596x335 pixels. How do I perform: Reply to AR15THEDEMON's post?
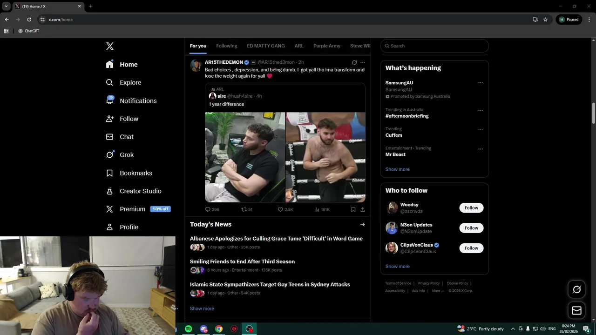click(x=212, y=209)
